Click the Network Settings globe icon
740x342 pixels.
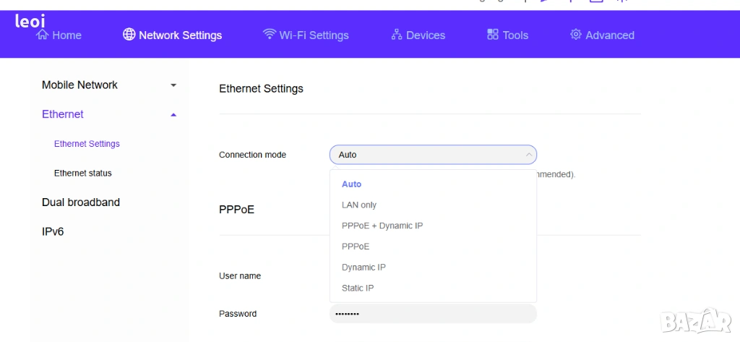pyautogui.click(x=129, y=34)
